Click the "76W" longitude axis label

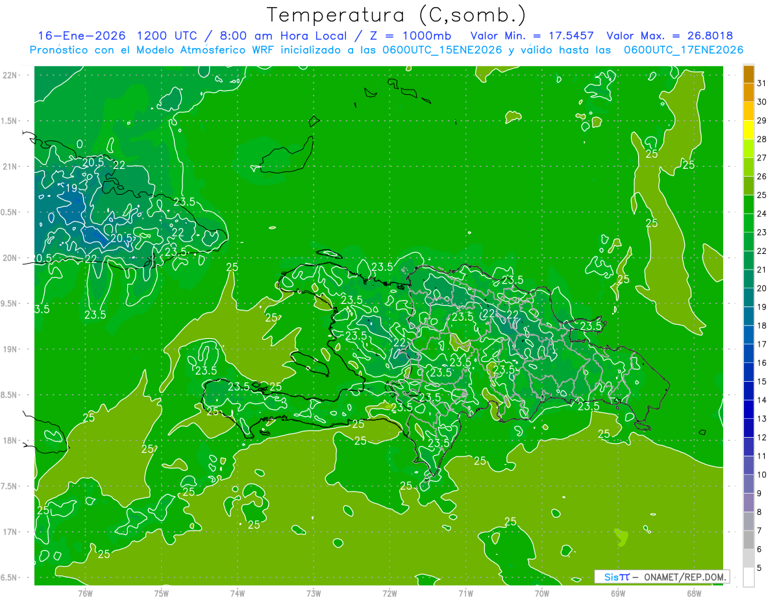tap(85, 594)
